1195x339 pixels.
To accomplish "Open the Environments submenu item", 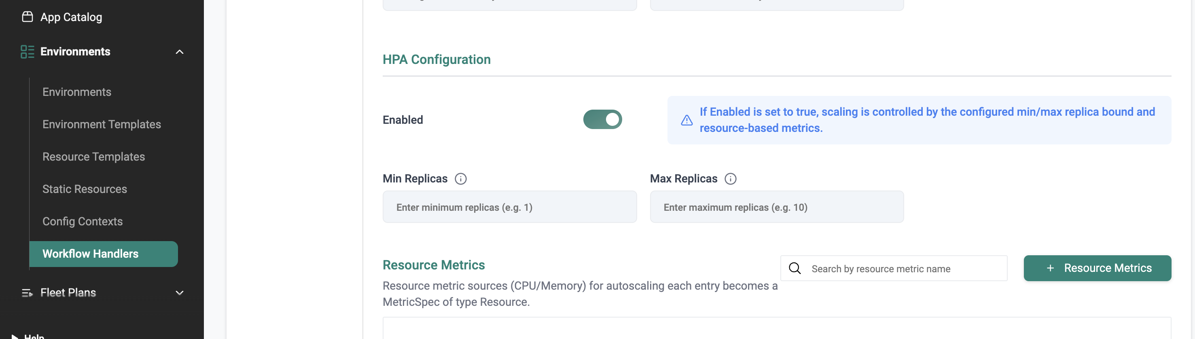I will click(76, 92).
